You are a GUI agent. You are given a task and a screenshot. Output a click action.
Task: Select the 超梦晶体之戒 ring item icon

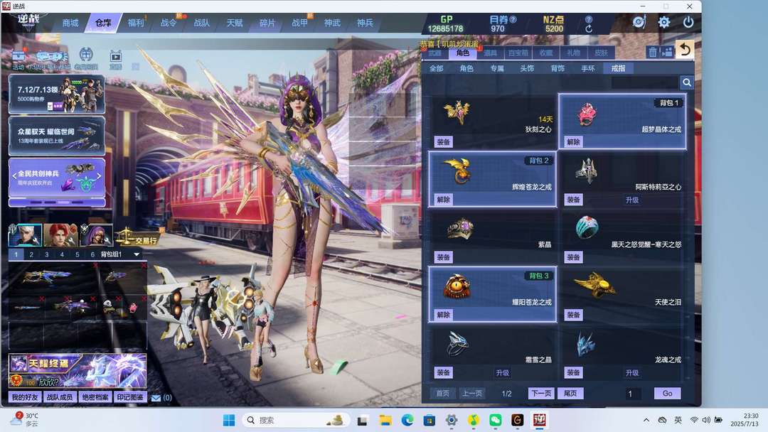(586, 114)
